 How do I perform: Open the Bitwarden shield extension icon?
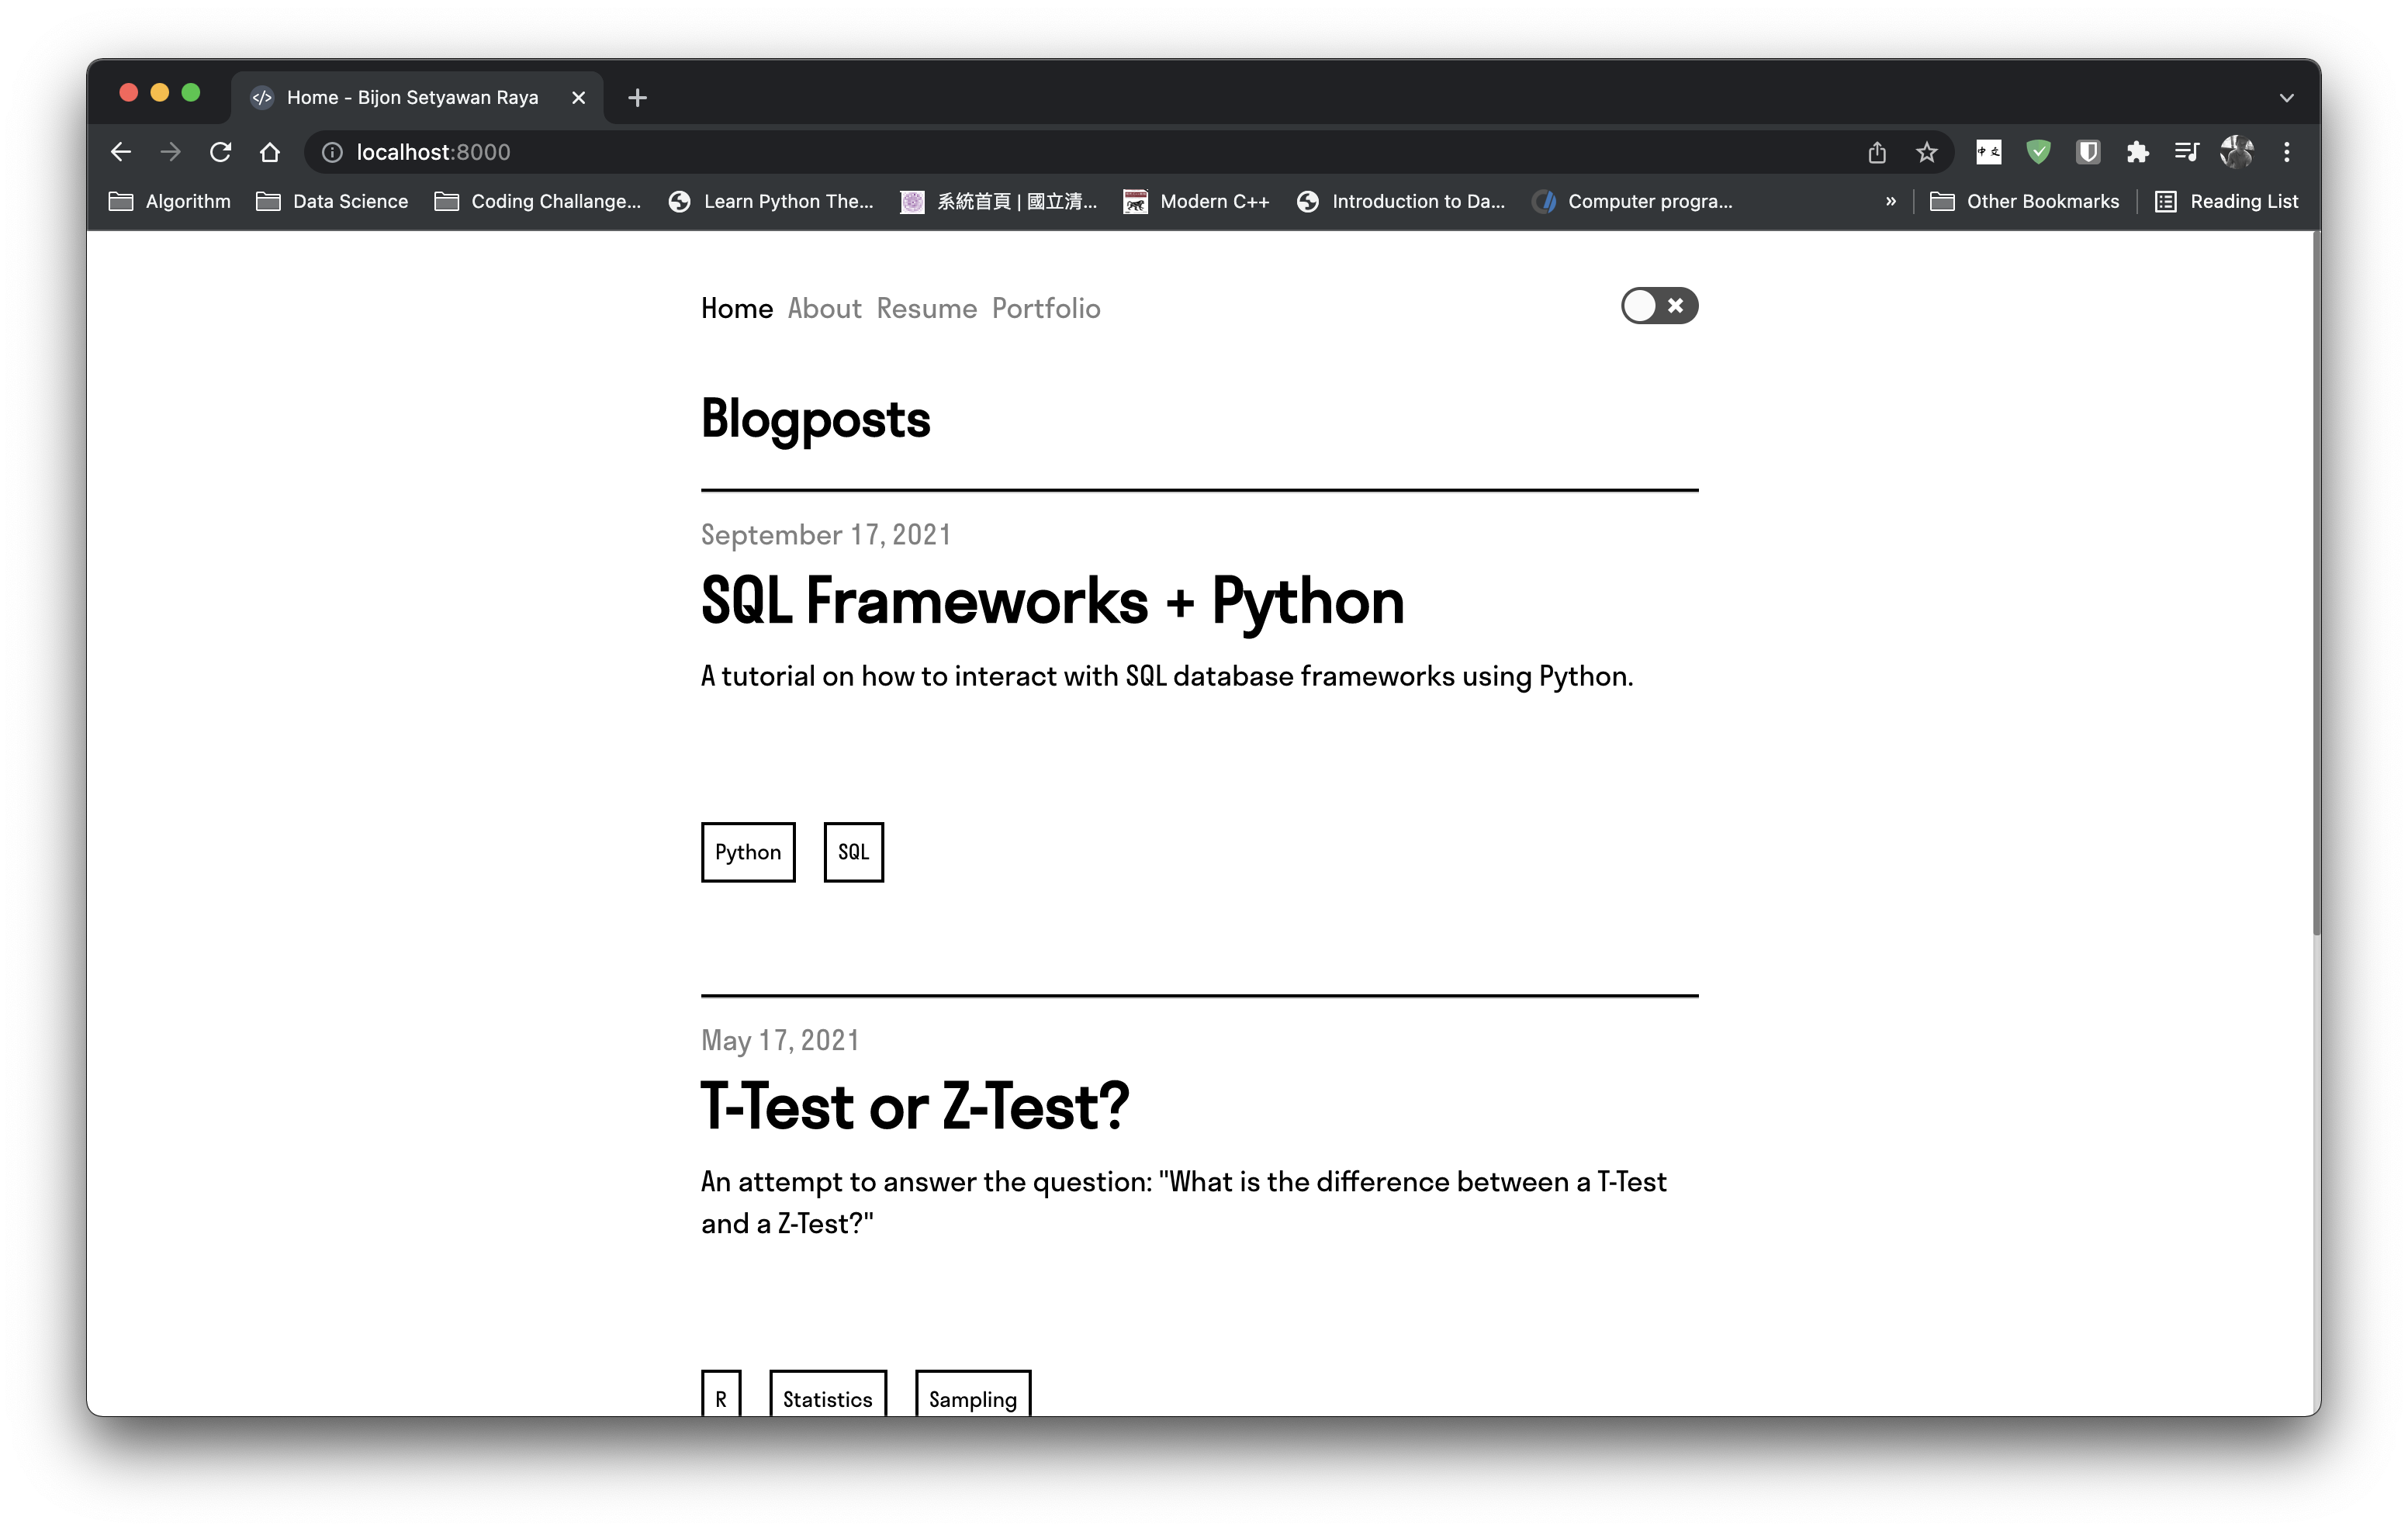tap(2088, 152)
